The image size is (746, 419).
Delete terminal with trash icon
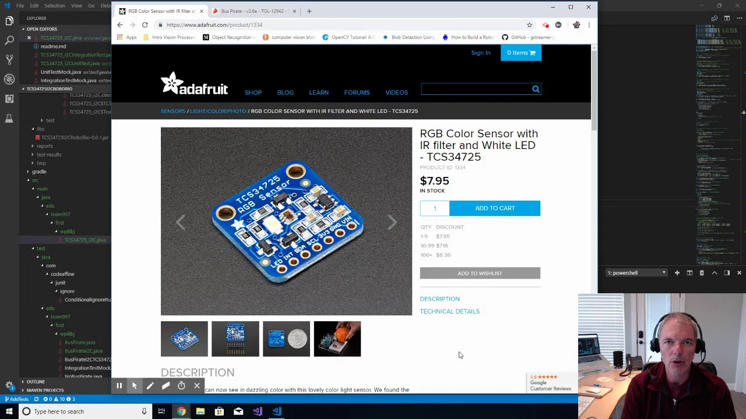coord(702,273)
